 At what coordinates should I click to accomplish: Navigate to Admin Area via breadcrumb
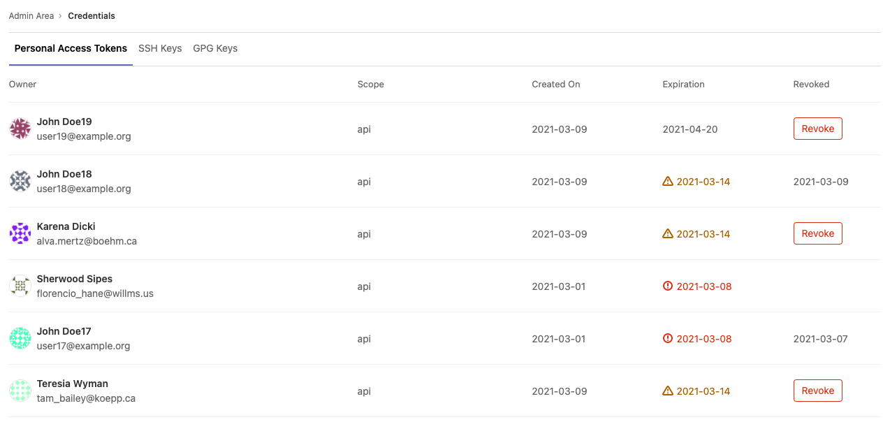pyautogui.click(x=31, y=15)
